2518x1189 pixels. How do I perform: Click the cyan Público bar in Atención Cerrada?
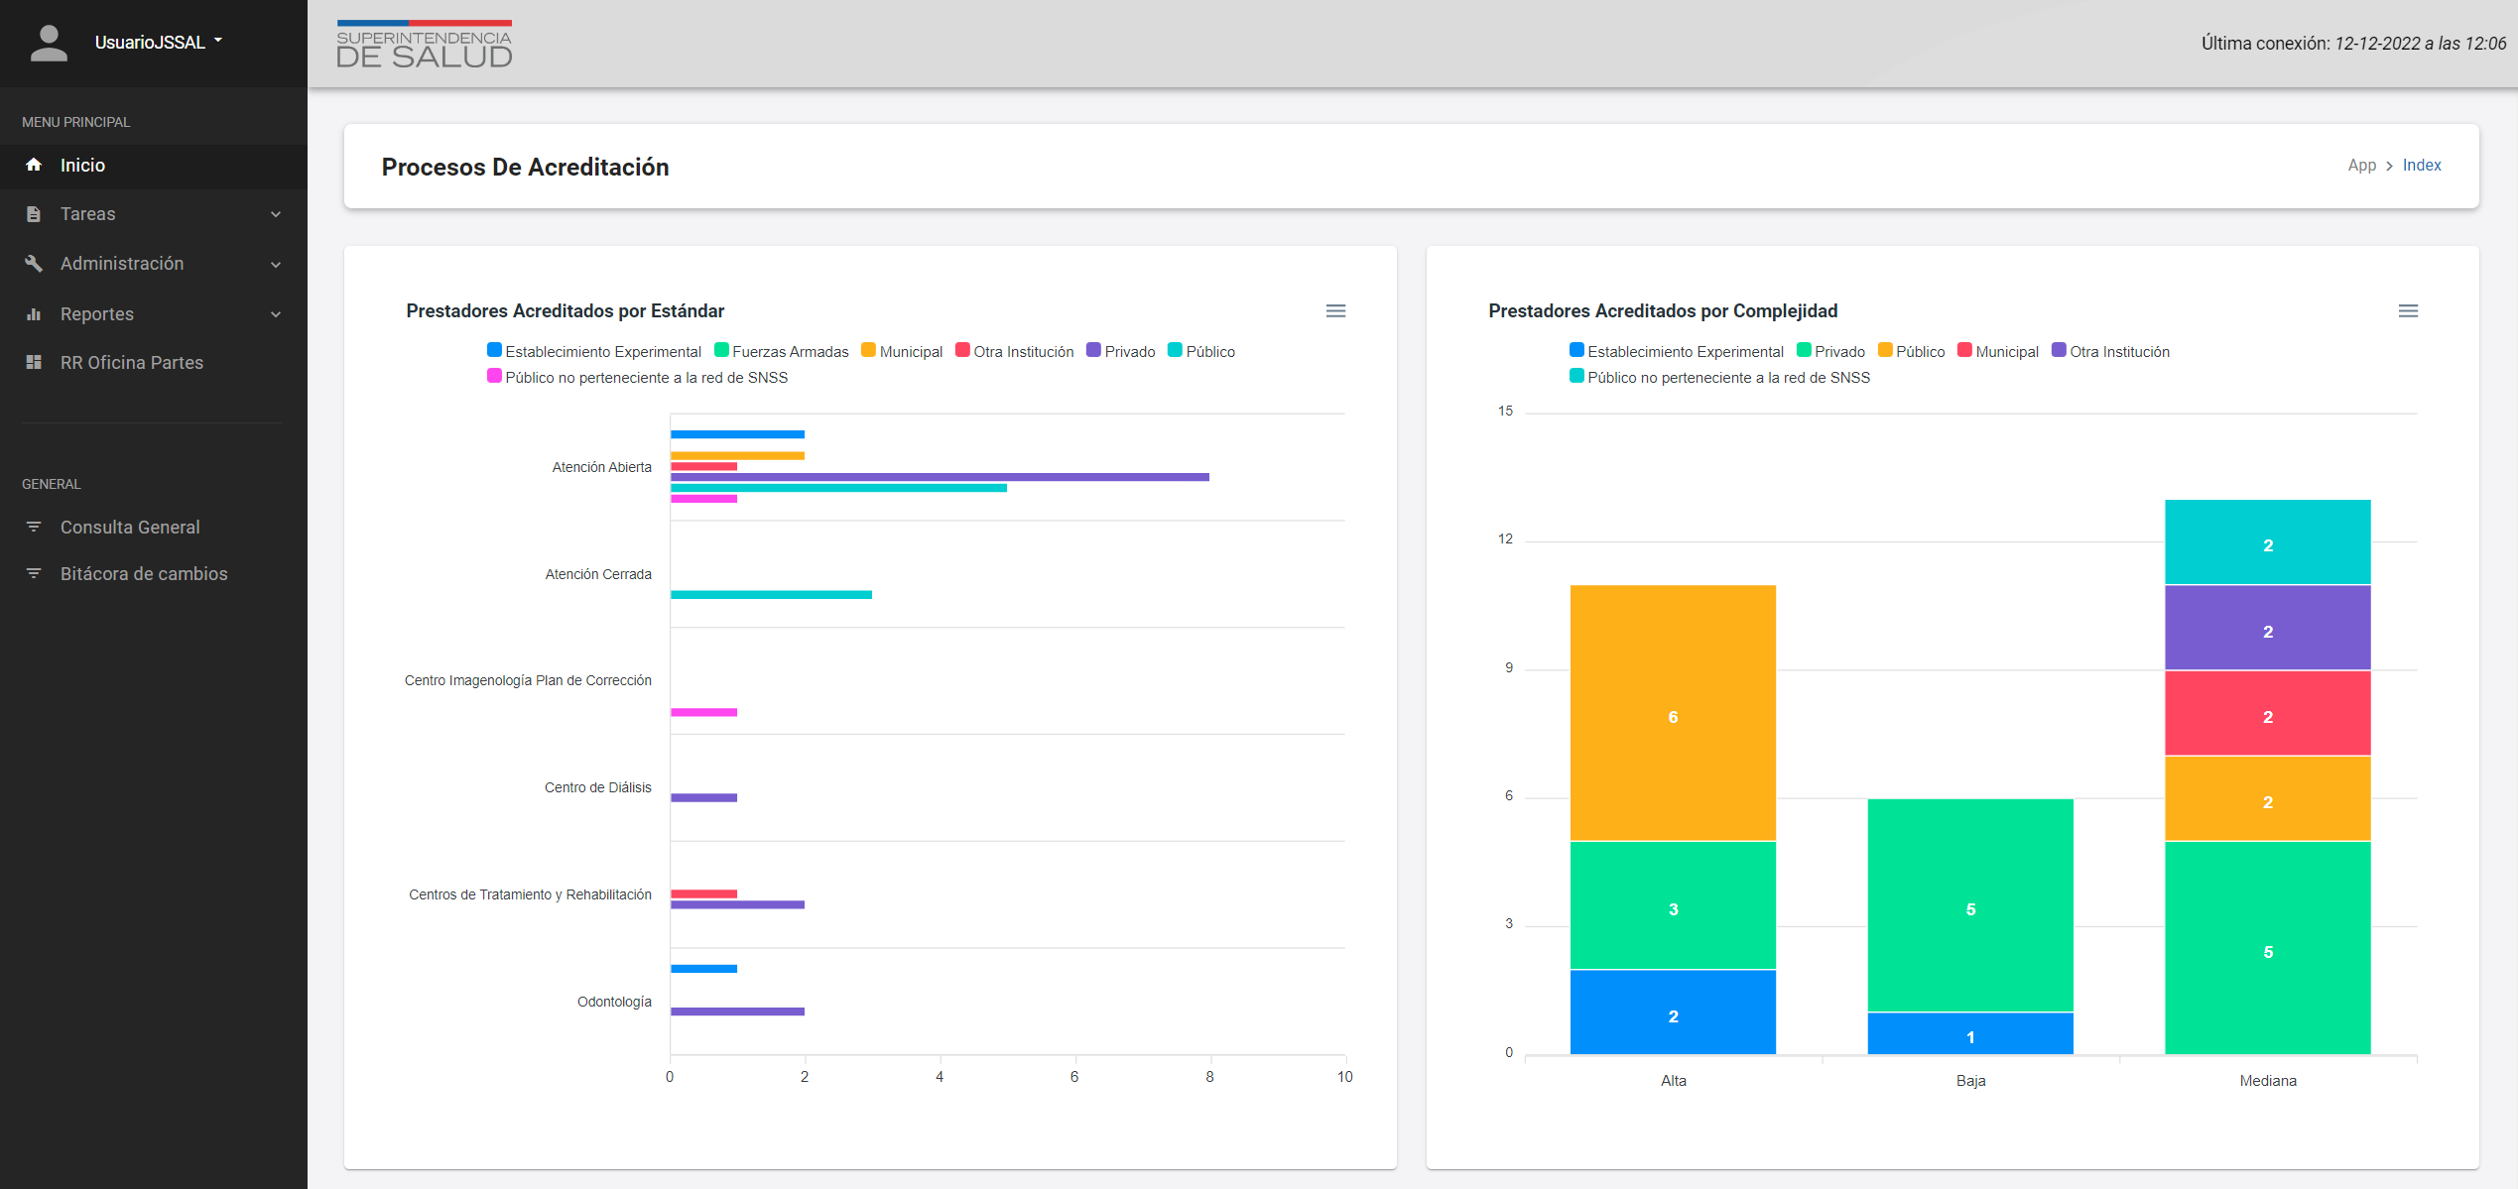[771, 595]
